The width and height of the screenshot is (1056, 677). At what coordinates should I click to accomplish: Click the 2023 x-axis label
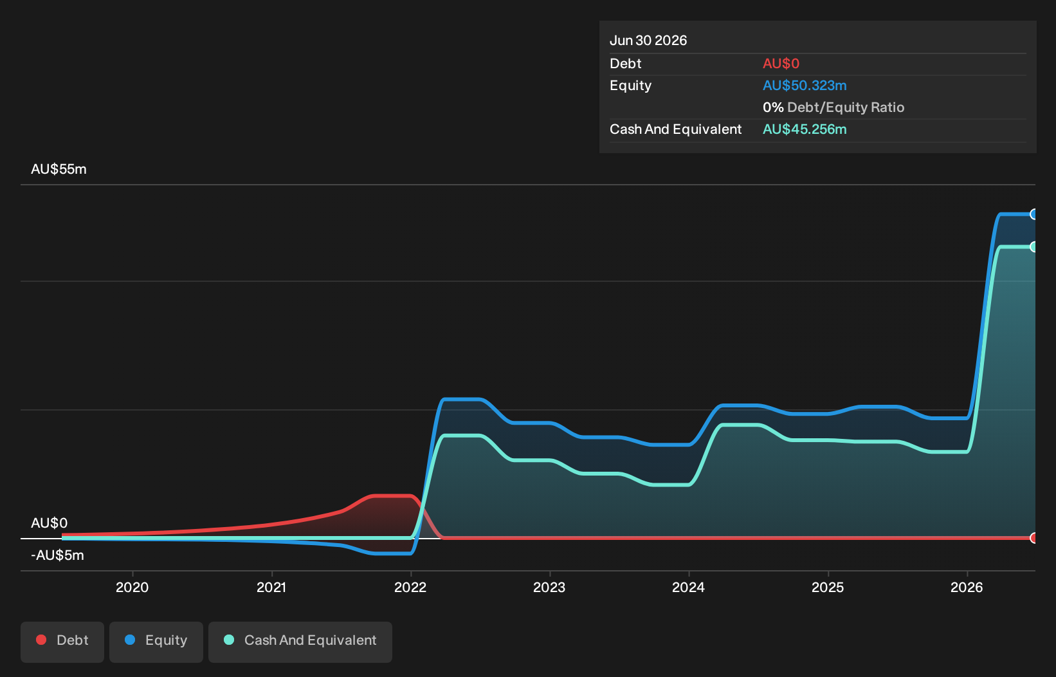[549, 587]
